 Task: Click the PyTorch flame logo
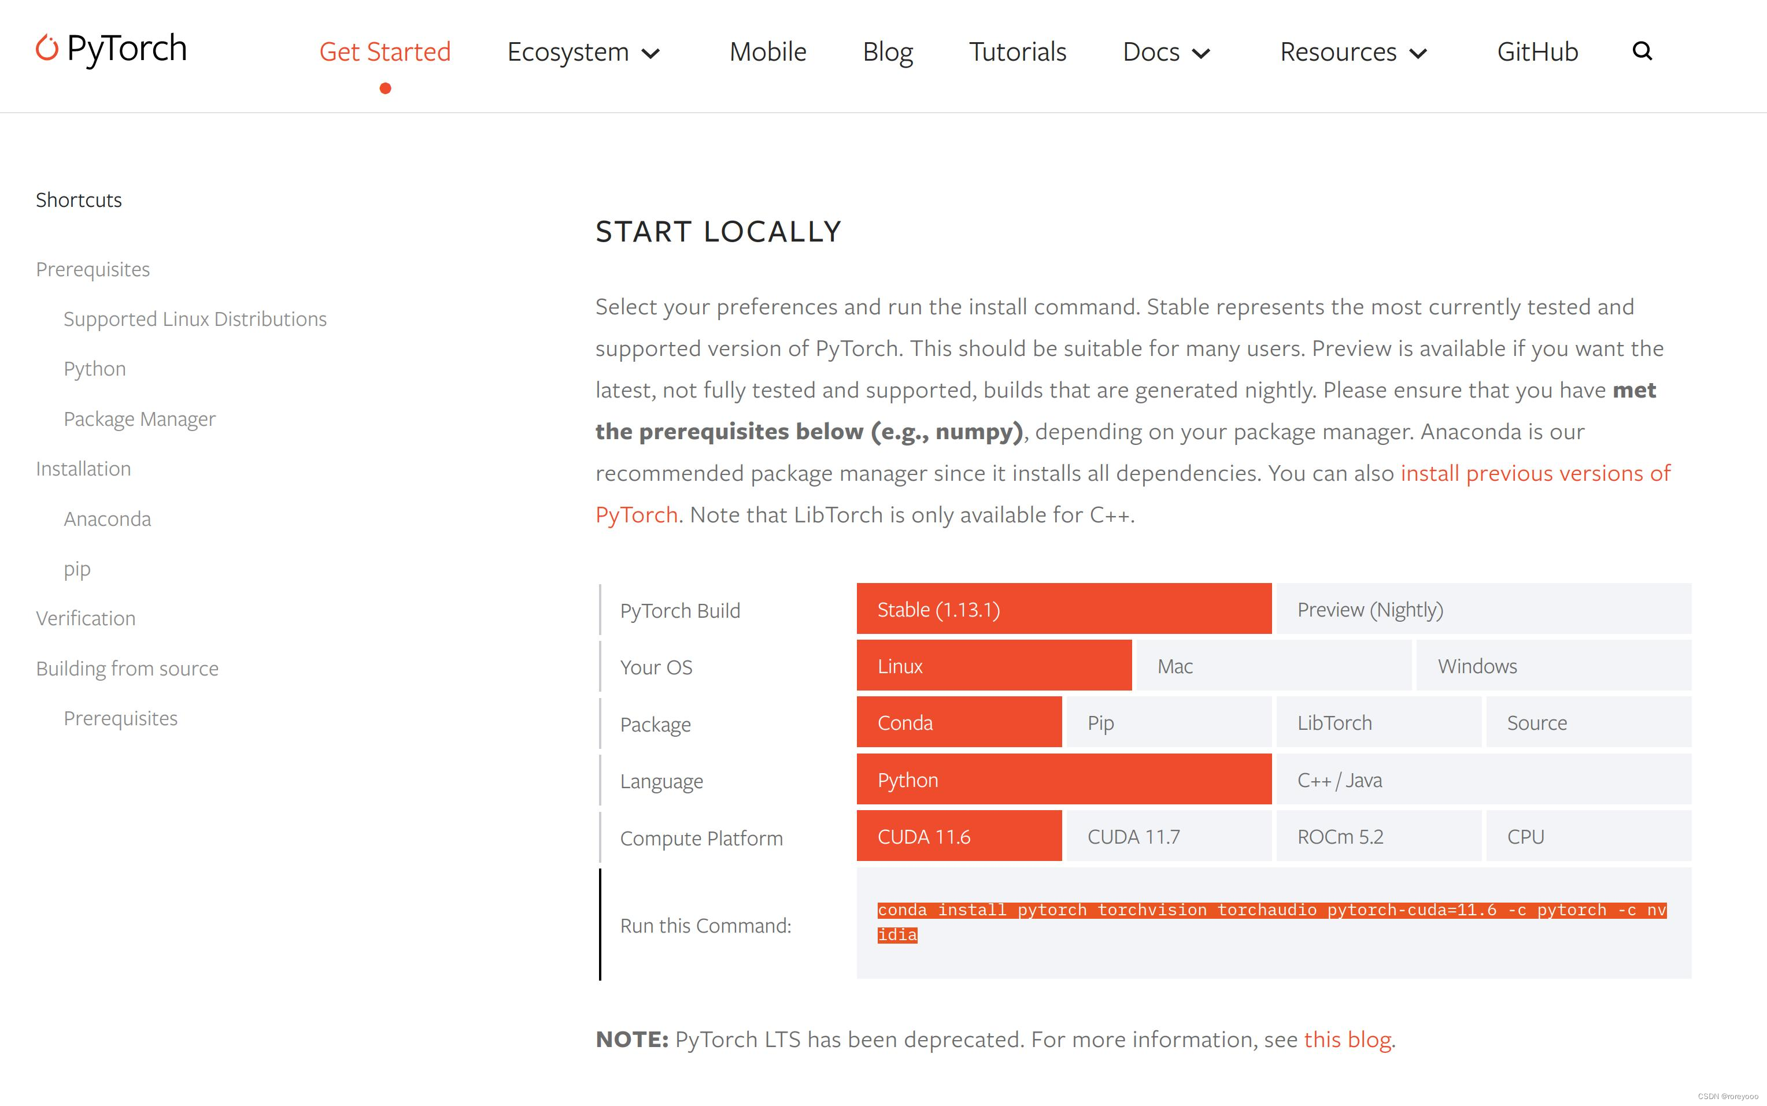(47, 49)
